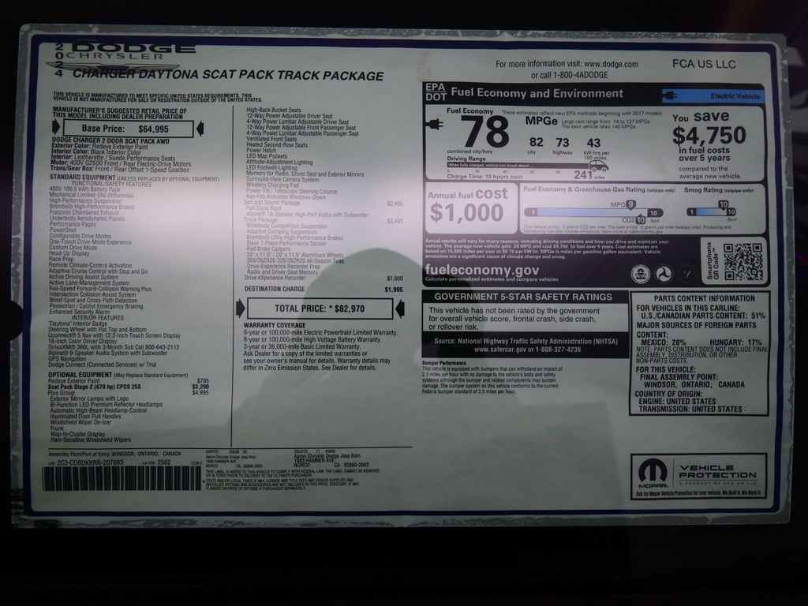Click the MPG 9 marker on greenhouse rating bar

630,204
